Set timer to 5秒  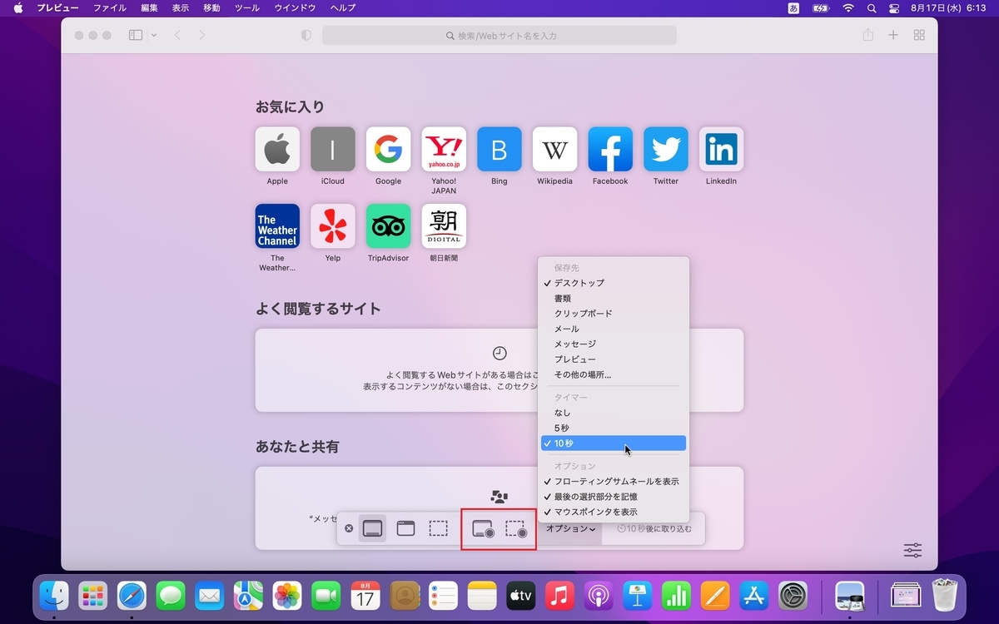(x=614, y=428)
